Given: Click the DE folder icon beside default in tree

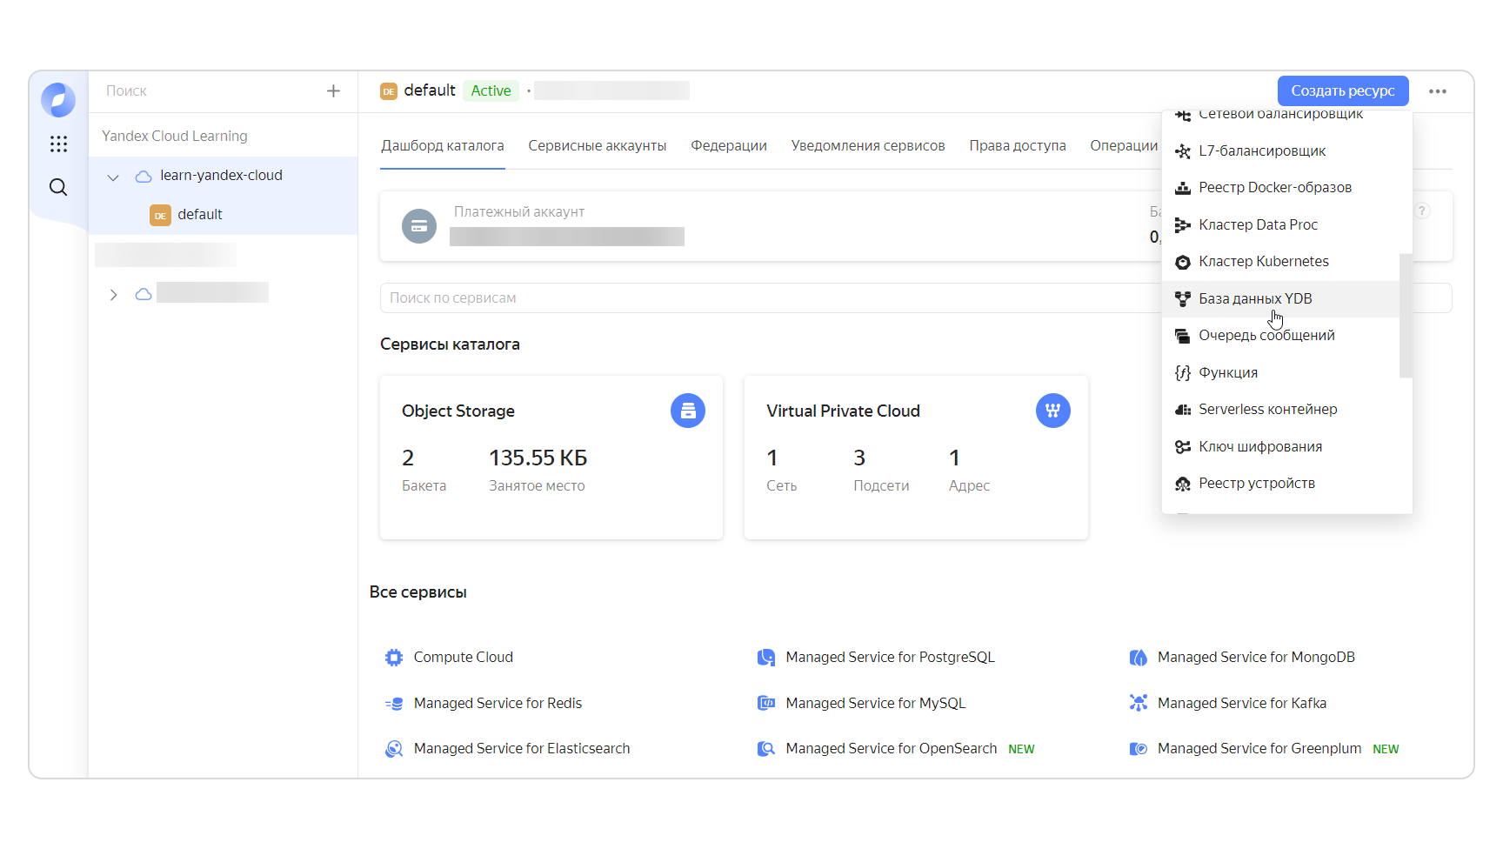Looking at the screenshot, I should 160,215.
